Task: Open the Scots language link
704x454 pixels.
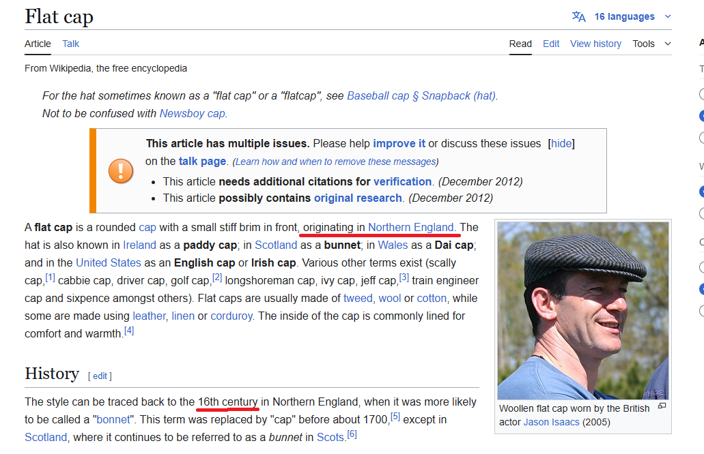Action: [330, 438]
